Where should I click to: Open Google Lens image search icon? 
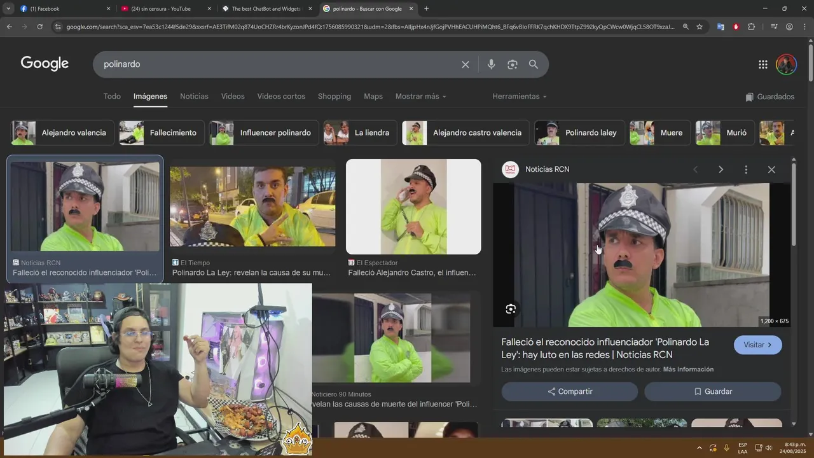pos(513,64)
